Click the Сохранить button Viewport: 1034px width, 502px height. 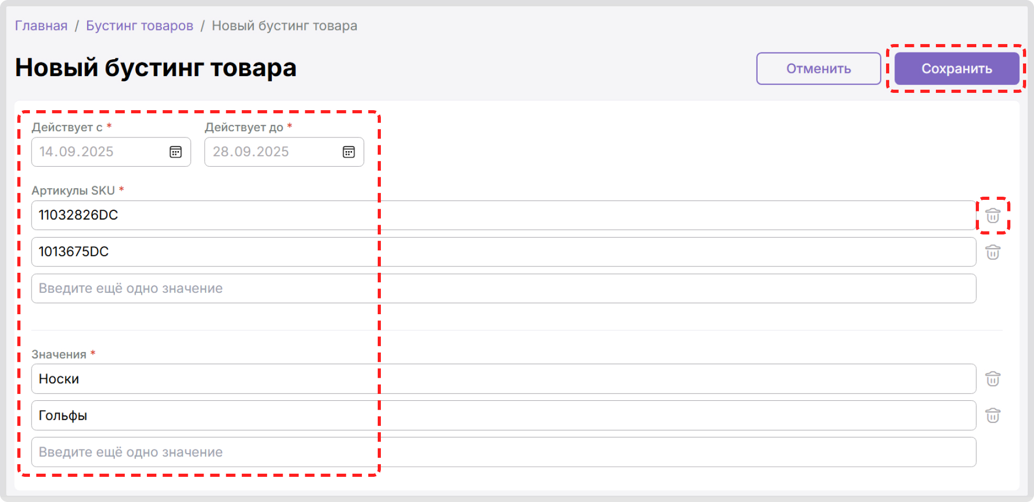(x=956, y=69)
